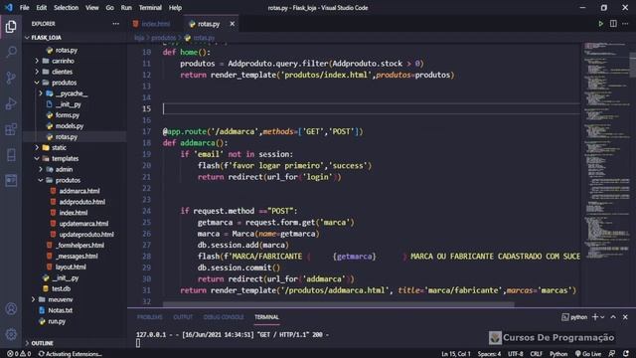
Task: Maximize the terminal panel with caret
Action: 613,317
